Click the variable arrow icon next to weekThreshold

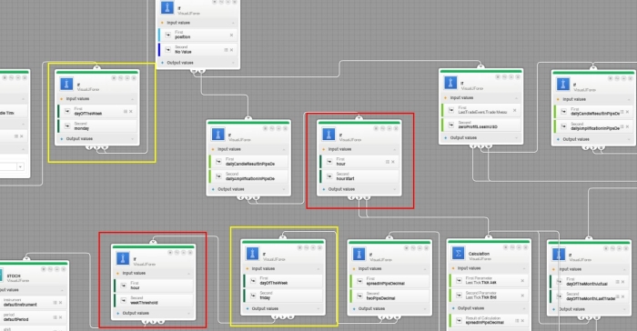[124, 301]
